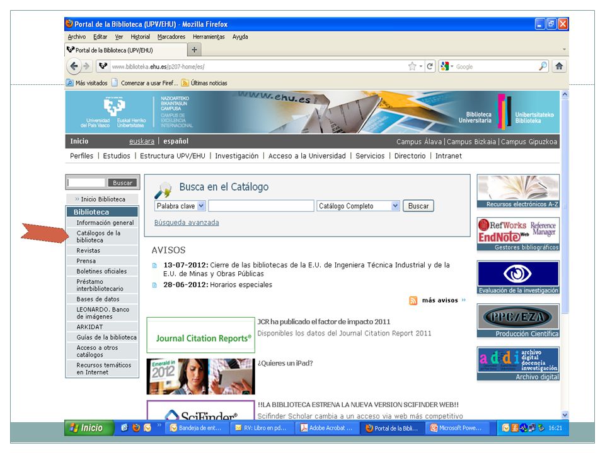Image resolution: width=605 pixels, height=453 pixels.
Task: Expand the Catálogo Completo dropdown
Action: [395, 206]
